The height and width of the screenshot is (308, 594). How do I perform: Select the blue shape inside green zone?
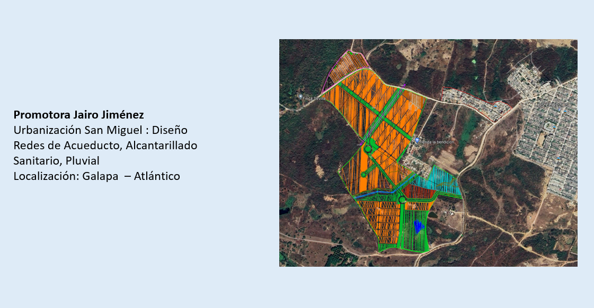(x=419, y=227)
